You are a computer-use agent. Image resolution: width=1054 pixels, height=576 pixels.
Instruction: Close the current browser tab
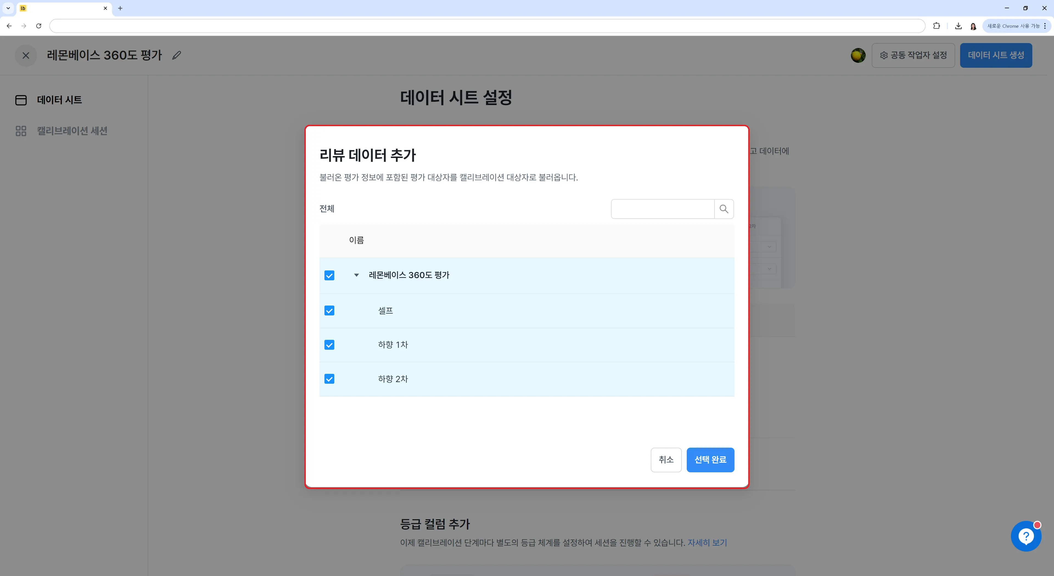(x=105, y=8)
